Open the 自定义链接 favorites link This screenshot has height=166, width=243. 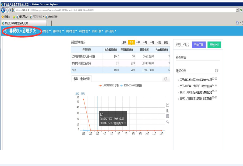click(x=51, y=17)
